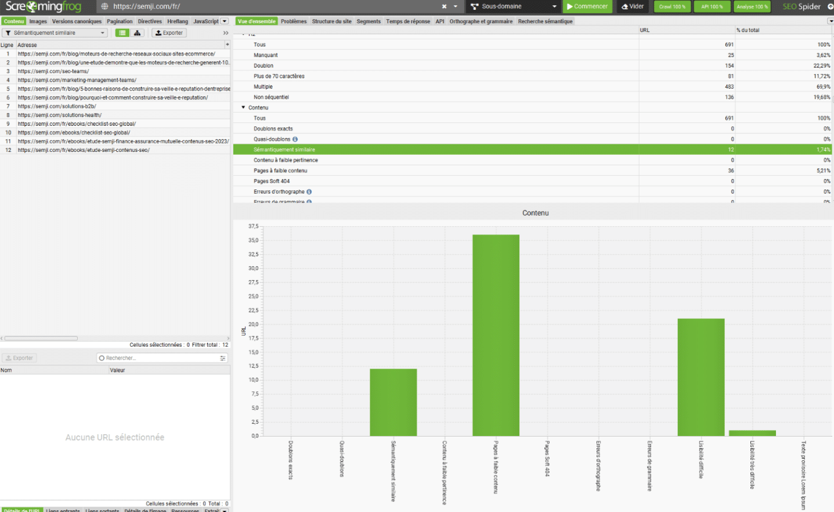Click the plus icon to add columns
The width and height of the screenshot is (834, 512).
(227, 45)
